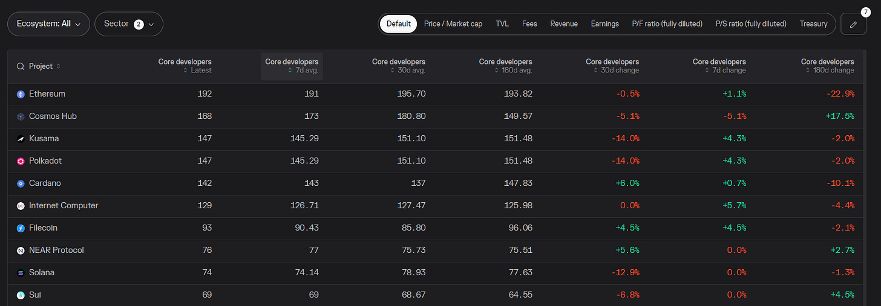
Task: Click Internet Computer 7d avg. 126.71
Action: tap(304, 206)
